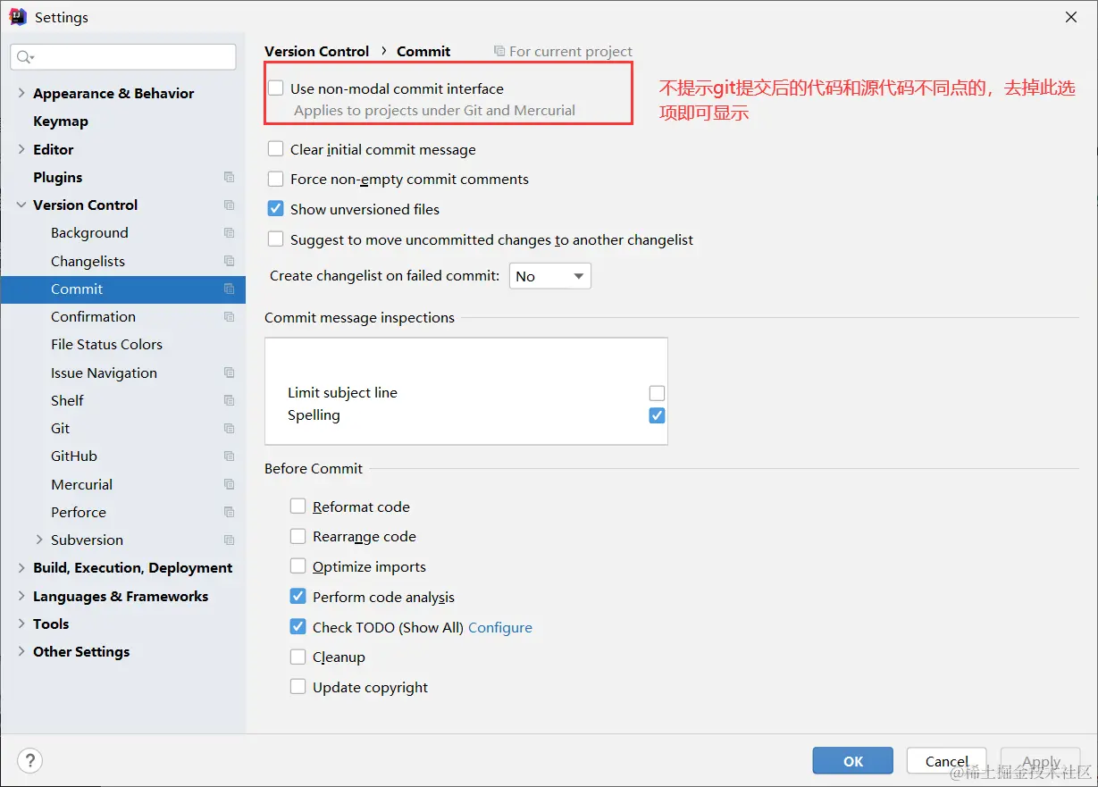The height and width of the screenshot is (787, 1098).
Task: Click the Configure link for TODO
Action: click(x=500, y=627)
